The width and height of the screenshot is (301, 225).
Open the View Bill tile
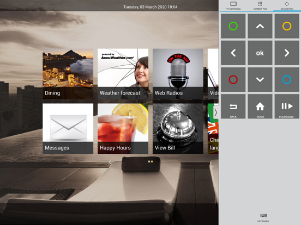(x=178, y=129)
